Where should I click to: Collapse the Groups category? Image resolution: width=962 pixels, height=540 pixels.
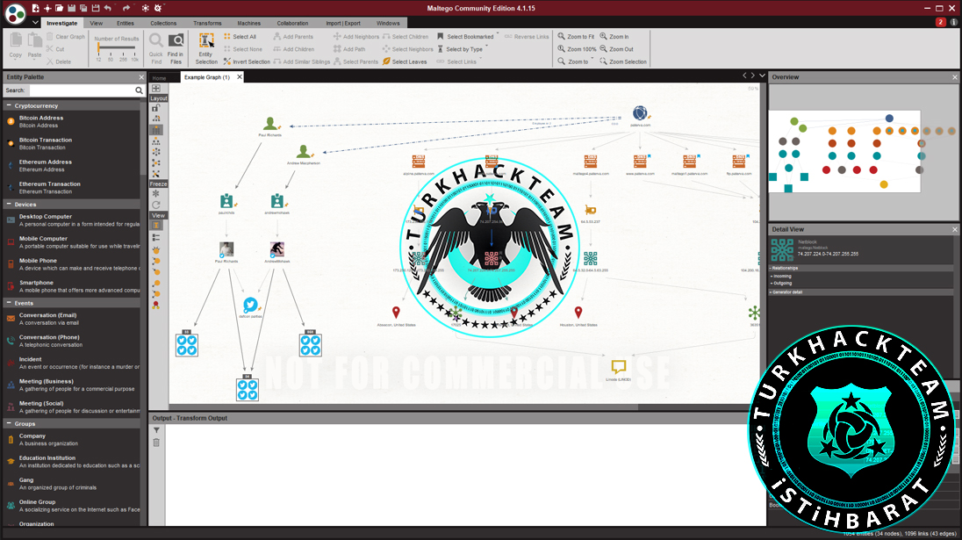[9, 423]
